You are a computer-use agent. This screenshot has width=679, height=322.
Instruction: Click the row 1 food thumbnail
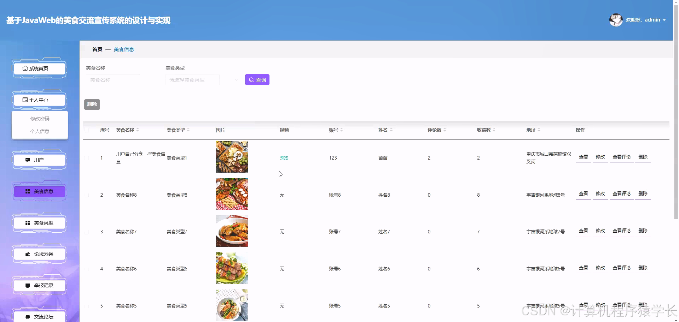click(x=232, y=157)
